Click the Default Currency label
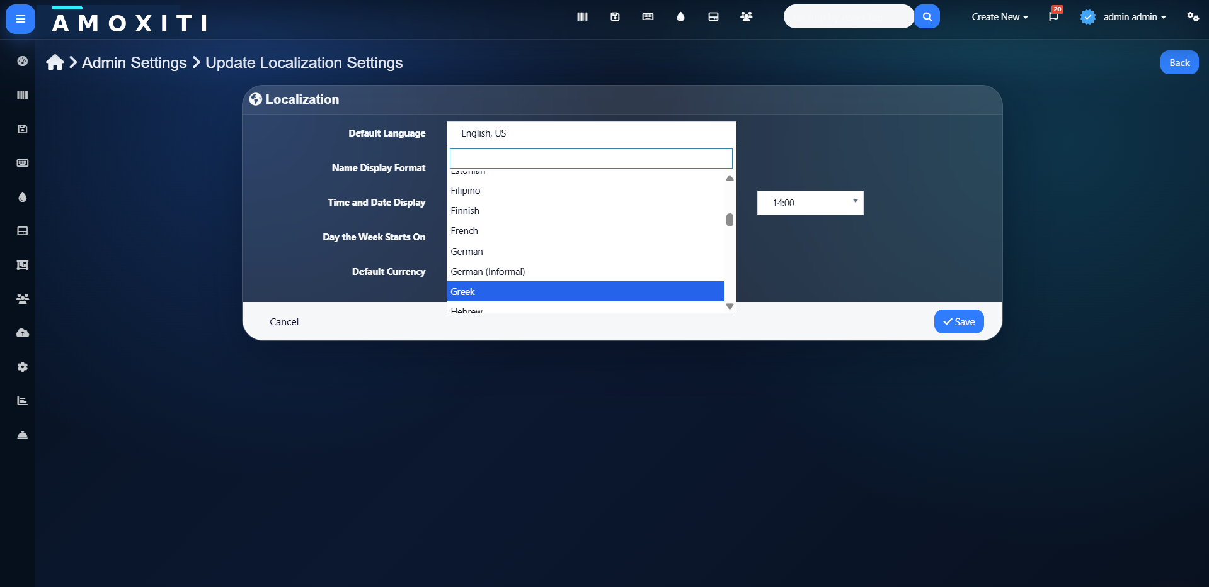The width and height of the screenshot is (1209, 587). [x=389, y=272]
